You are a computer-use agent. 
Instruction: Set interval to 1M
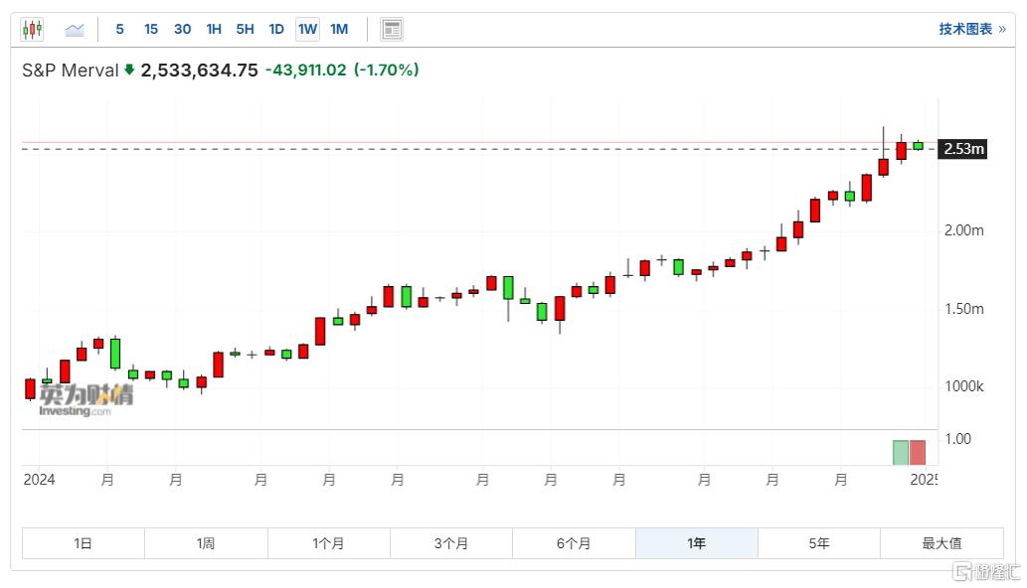click(x=339, y=30)
